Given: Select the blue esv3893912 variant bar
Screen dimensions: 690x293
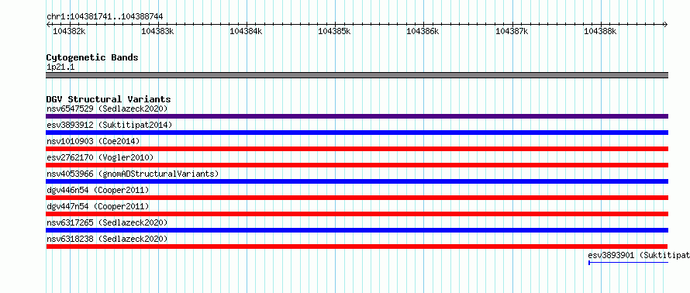Looking at the screenshot, I should click(x=357, y=133).
